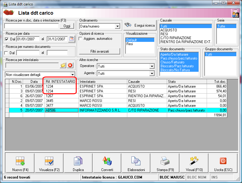Click reference cell 3477
The height and width of the screenshot is (183, 242).
pos(62,105)
